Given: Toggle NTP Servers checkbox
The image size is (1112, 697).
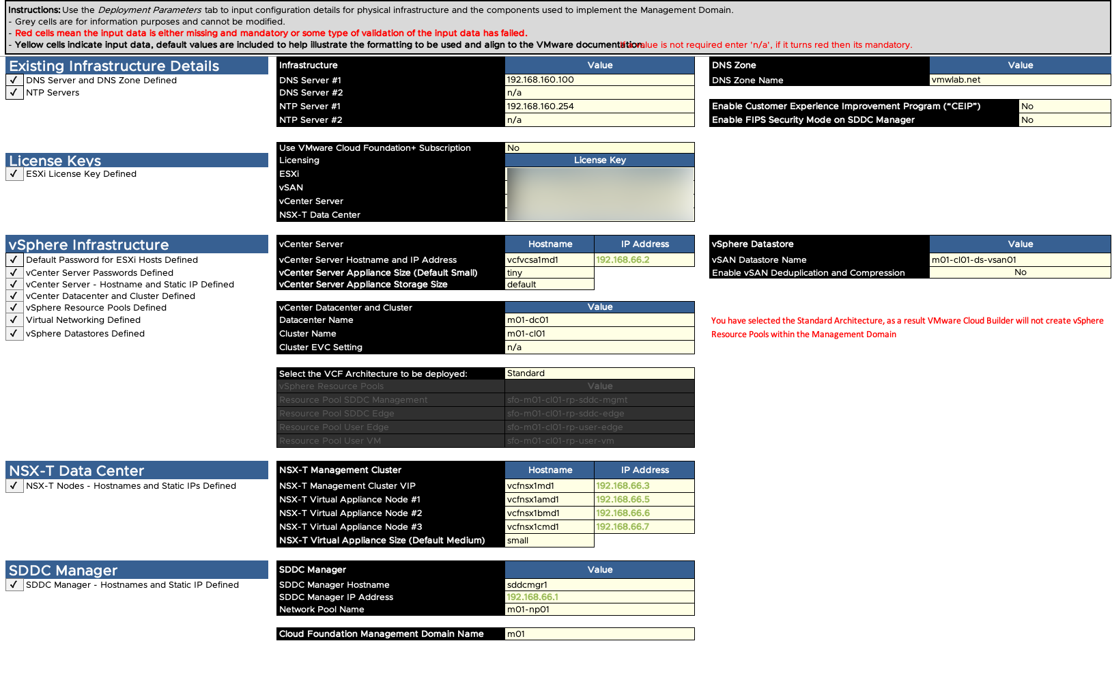Looking at the screenshot, I should pos(14,93).
